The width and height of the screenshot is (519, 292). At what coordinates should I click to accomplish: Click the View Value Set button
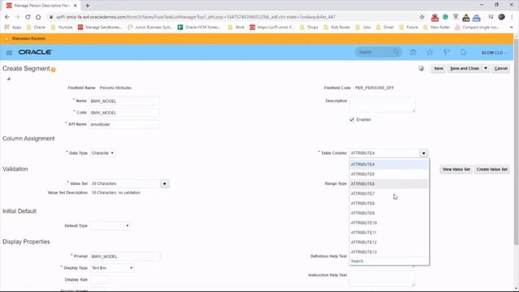456,170
